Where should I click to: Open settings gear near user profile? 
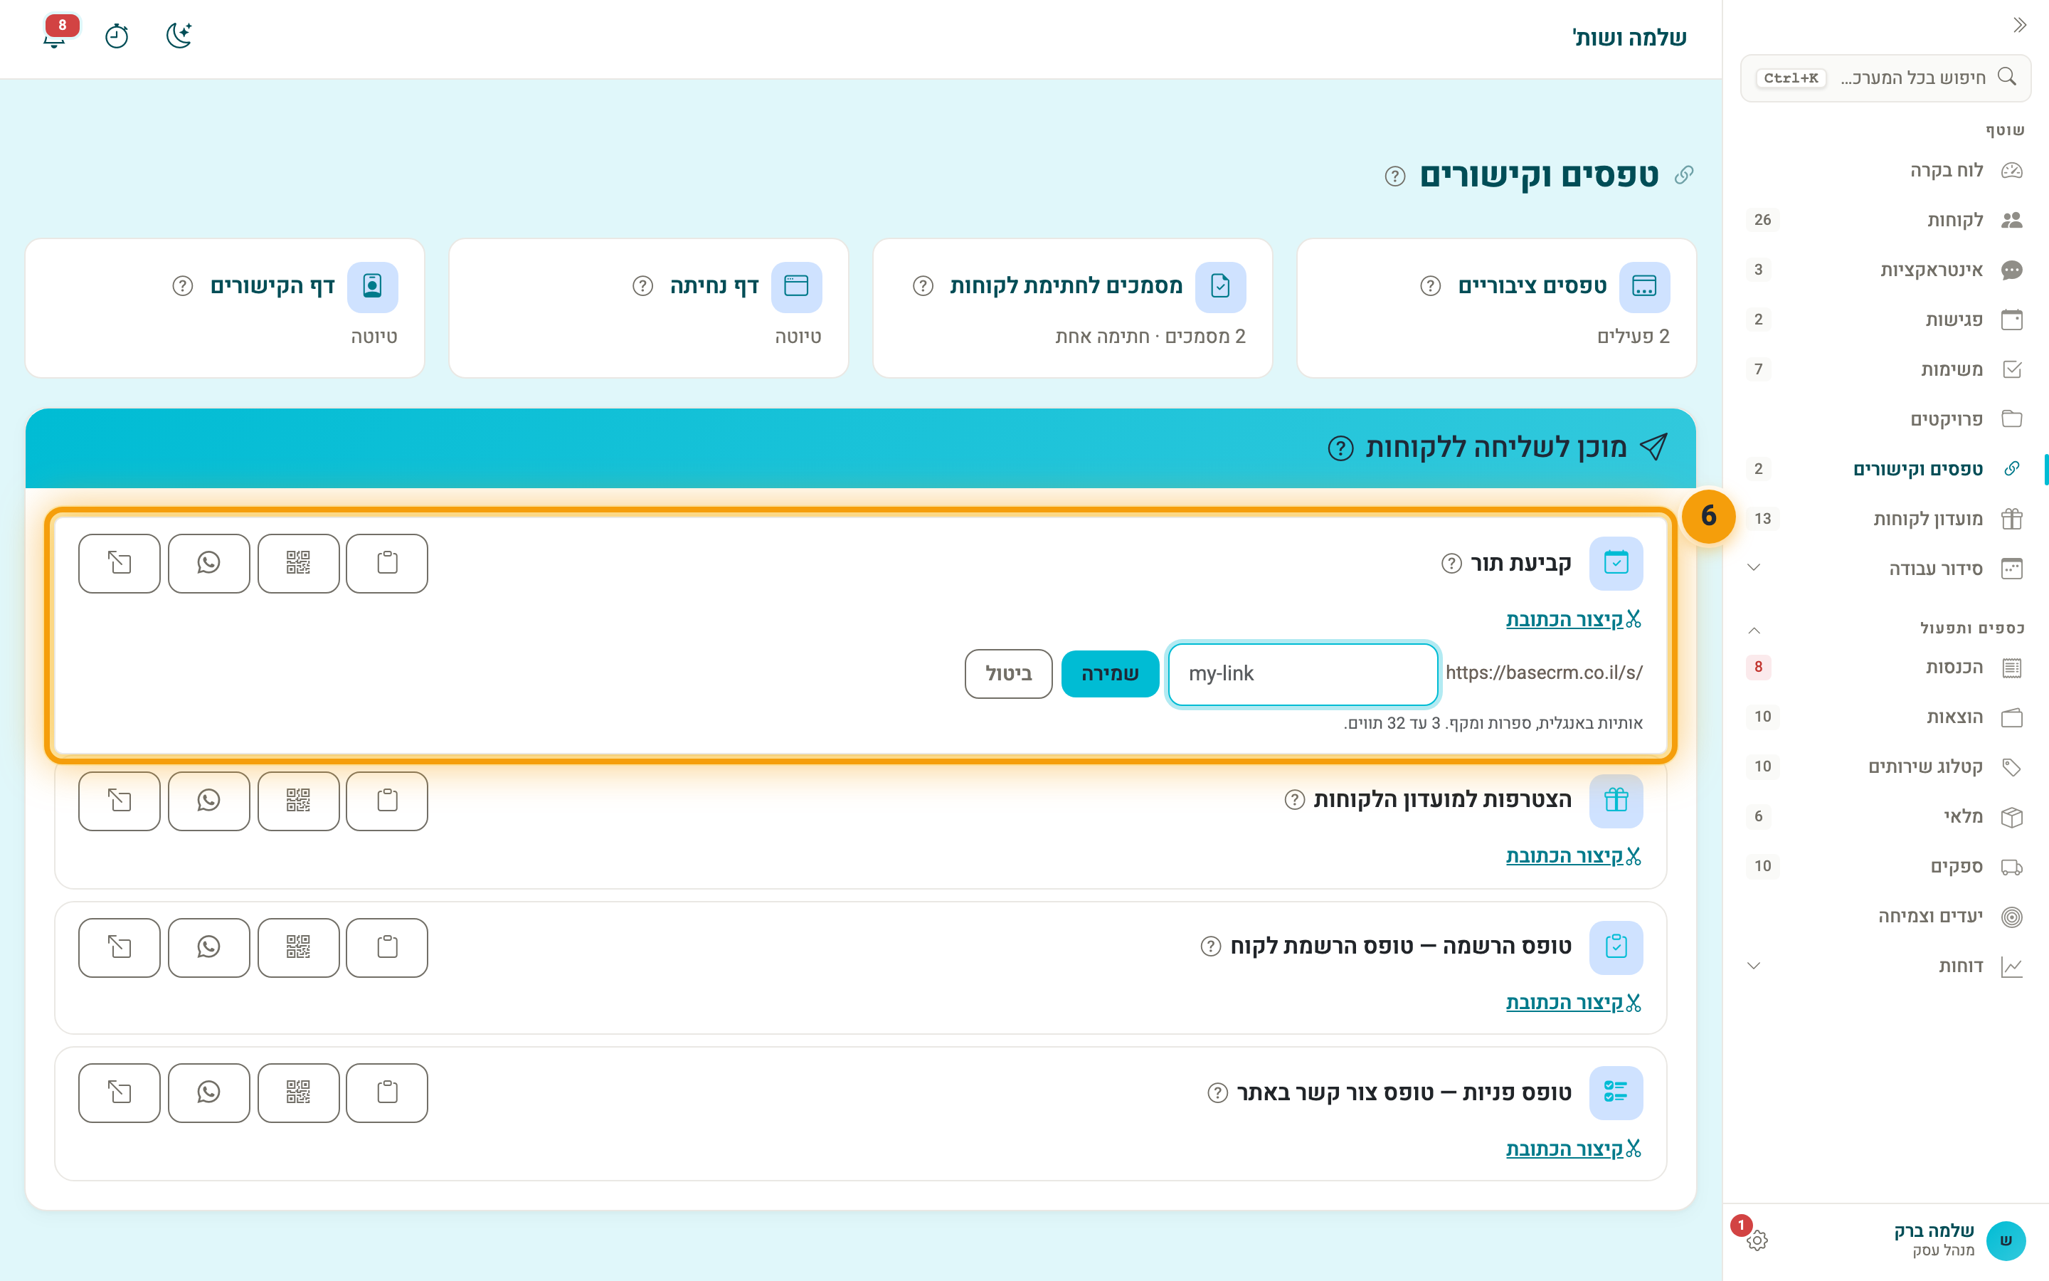coord(1757,1240)
